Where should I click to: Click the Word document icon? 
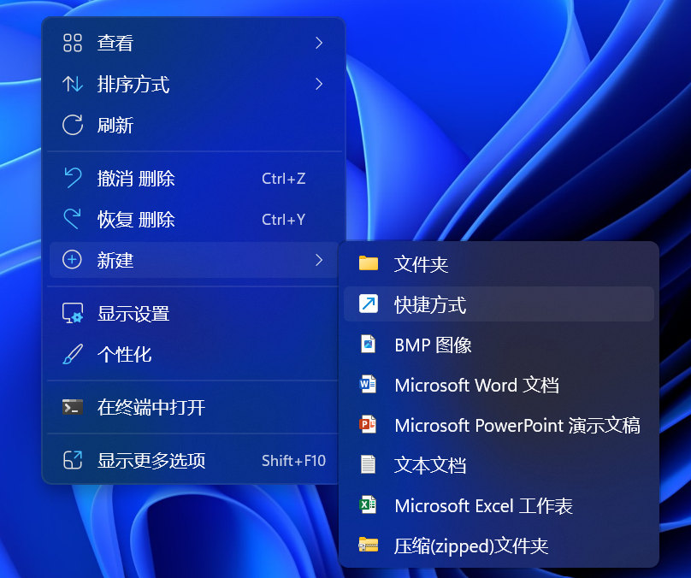[369, 385]
